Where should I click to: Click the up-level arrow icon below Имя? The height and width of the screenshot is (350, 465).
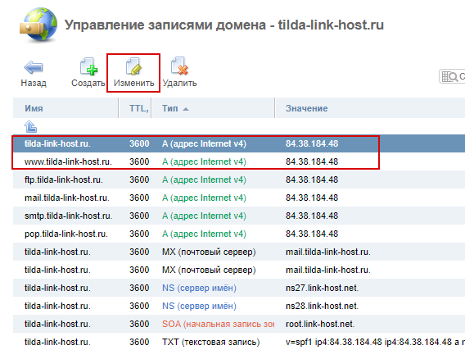tap(30, 126)
